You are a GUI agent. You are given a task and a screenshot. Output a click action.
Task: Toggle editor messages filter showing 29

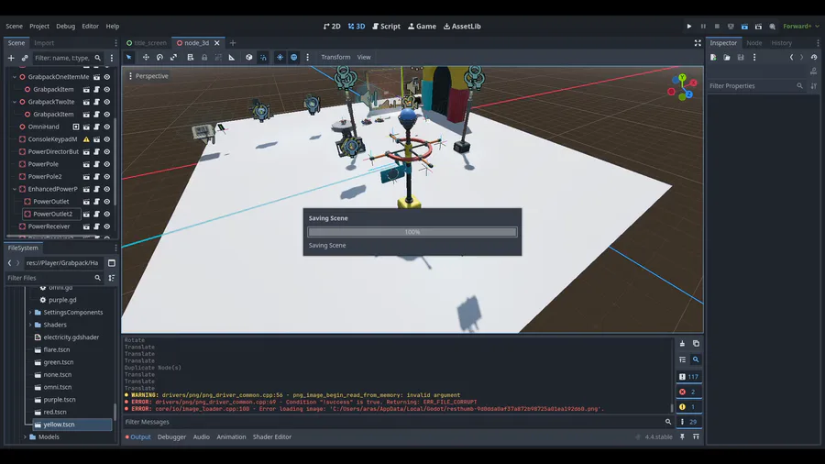coord(688,422)
